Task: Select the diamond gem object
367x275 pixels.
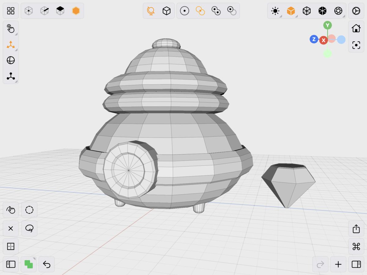Action: pyautogui.click(x=288, y=186)
